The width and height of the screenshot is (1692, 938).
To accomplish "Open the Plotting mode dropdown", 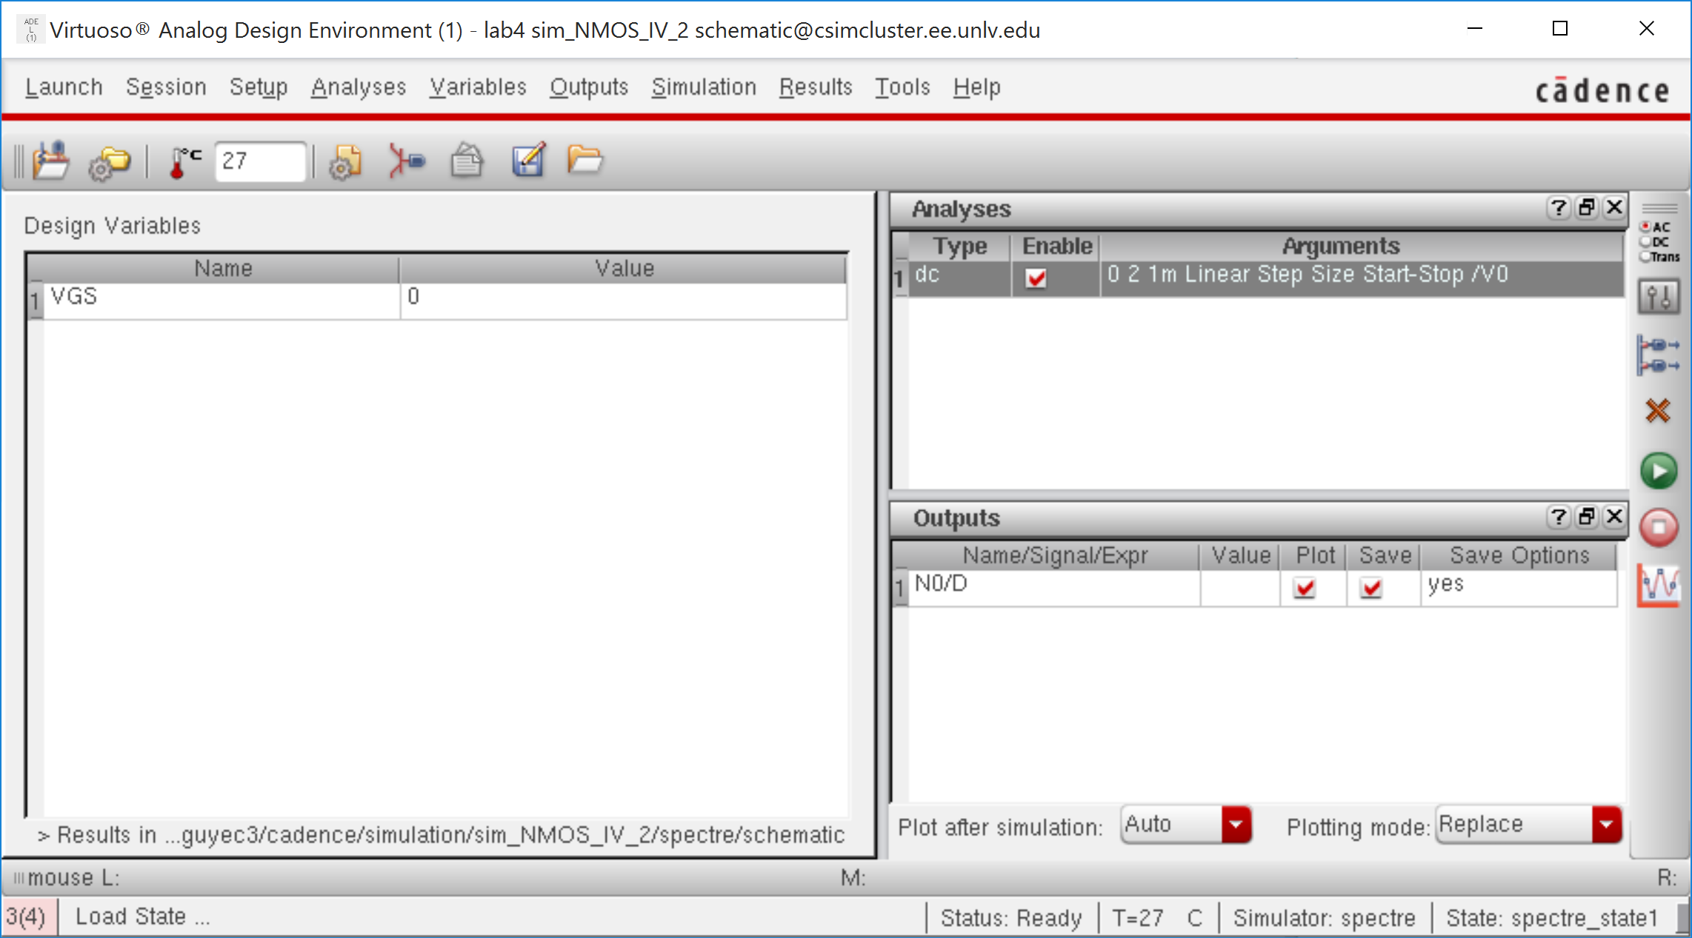I will pos(1529,825).
